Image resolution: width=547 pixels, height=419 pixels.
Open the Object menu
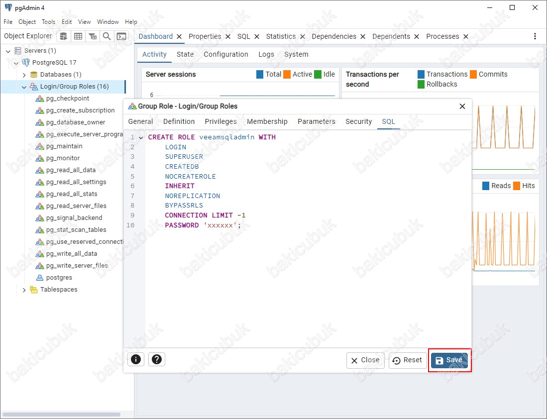pos(27,21)
